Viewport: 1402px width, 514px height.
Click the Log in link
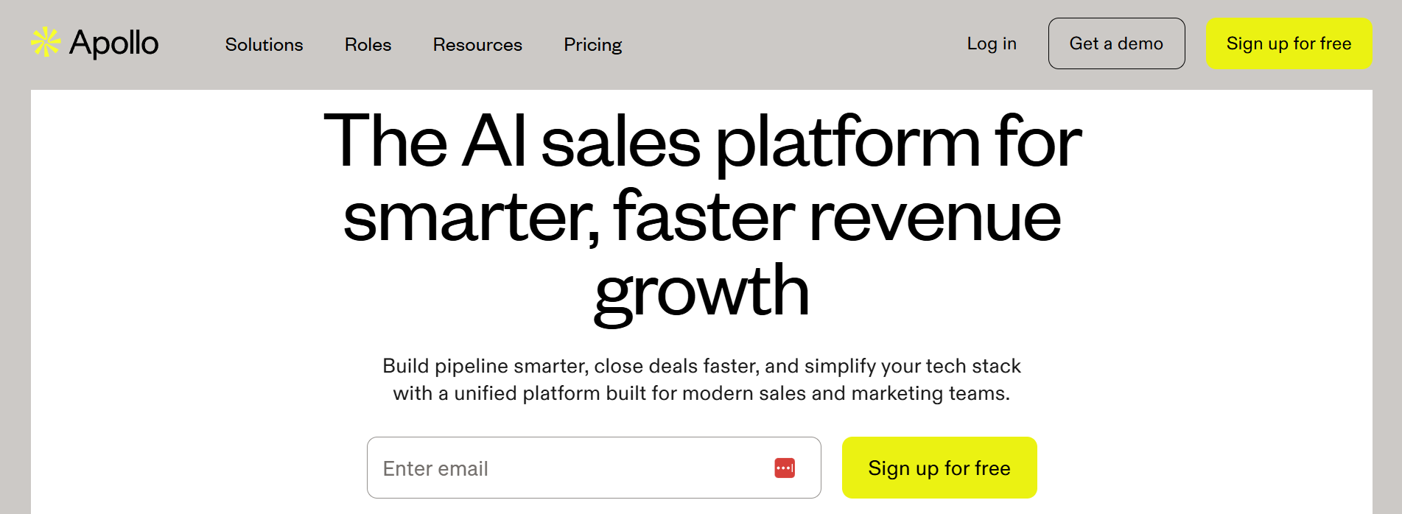(991, 44)
